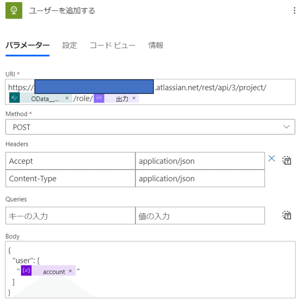The width and height of the screenshot is (304, 302).
Task: Switch to the 設定 tab
Action: point(70,45)
